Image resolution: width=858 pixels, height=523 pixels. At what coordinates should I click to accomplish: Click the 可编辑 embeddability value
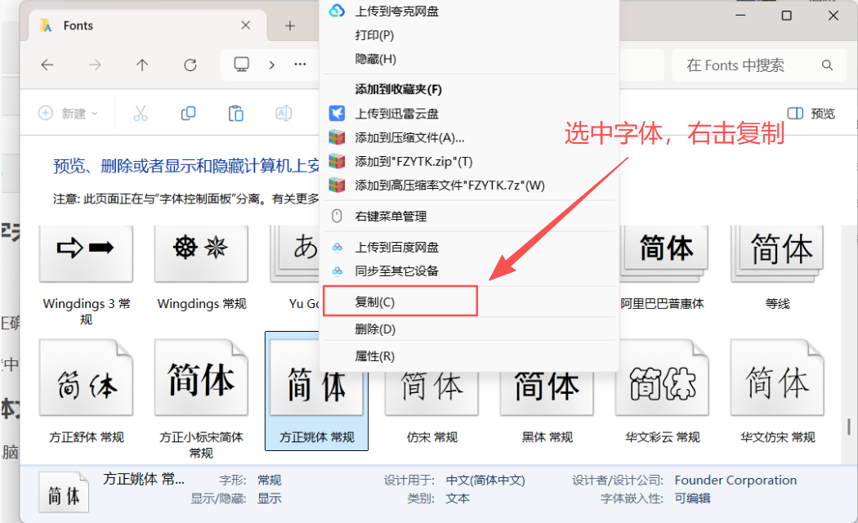point(692,498)
